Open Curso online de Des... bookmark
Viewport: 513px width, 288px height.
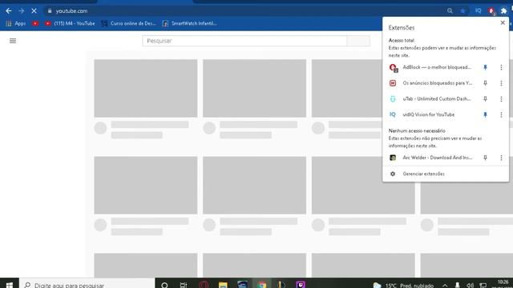128,23
